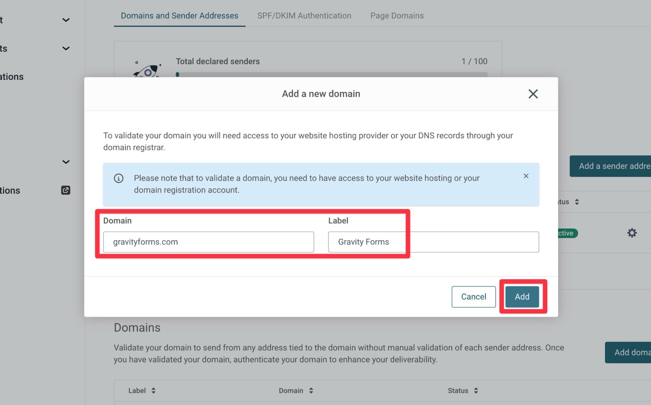Click the Domains section heading
The height and width of the screenshot is (405, 651).
pyautogui.click(x=137, y=327)
